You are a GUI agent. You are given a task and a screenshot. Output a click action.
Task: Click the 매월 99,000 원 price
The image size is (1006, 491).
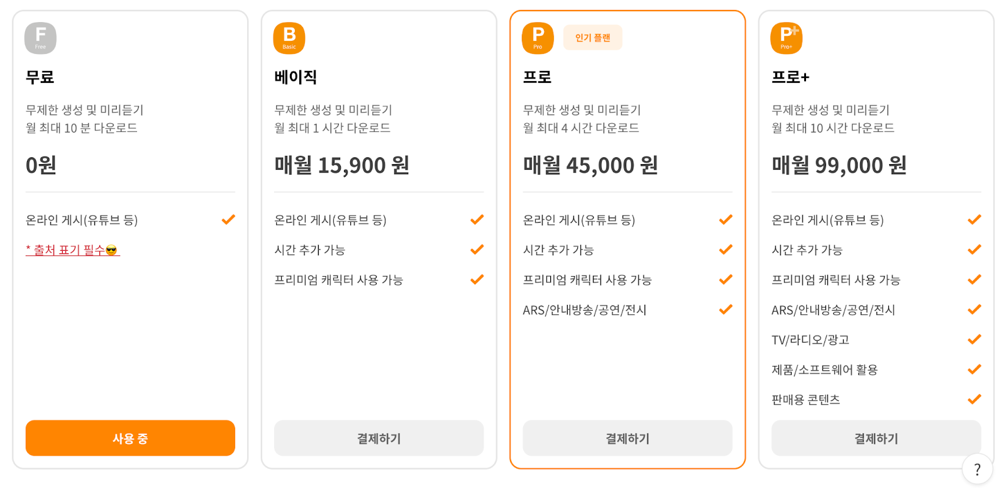(839, 165)
